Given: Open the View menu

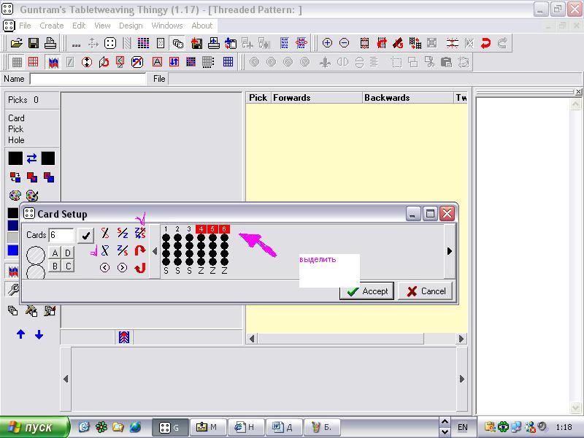Looking at the screenshot, I should click(x=102, y=26).
